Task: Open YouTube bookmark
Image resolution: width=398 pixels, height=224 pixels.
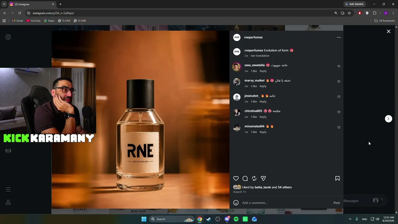Action: pos(33,21)
